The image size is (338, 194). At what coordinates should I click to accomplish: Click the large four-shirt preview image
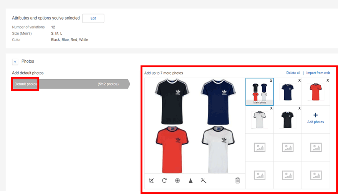[x=195, y=126]
